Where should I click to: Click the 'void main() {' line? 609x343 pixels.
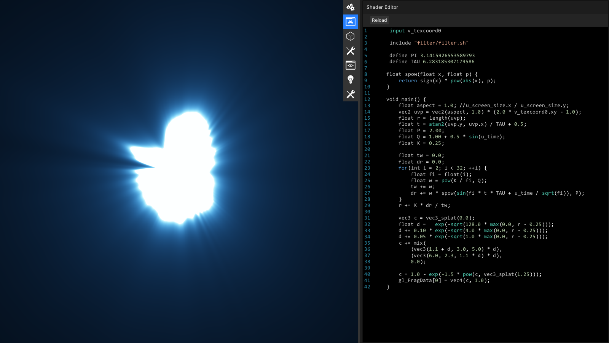406,99
